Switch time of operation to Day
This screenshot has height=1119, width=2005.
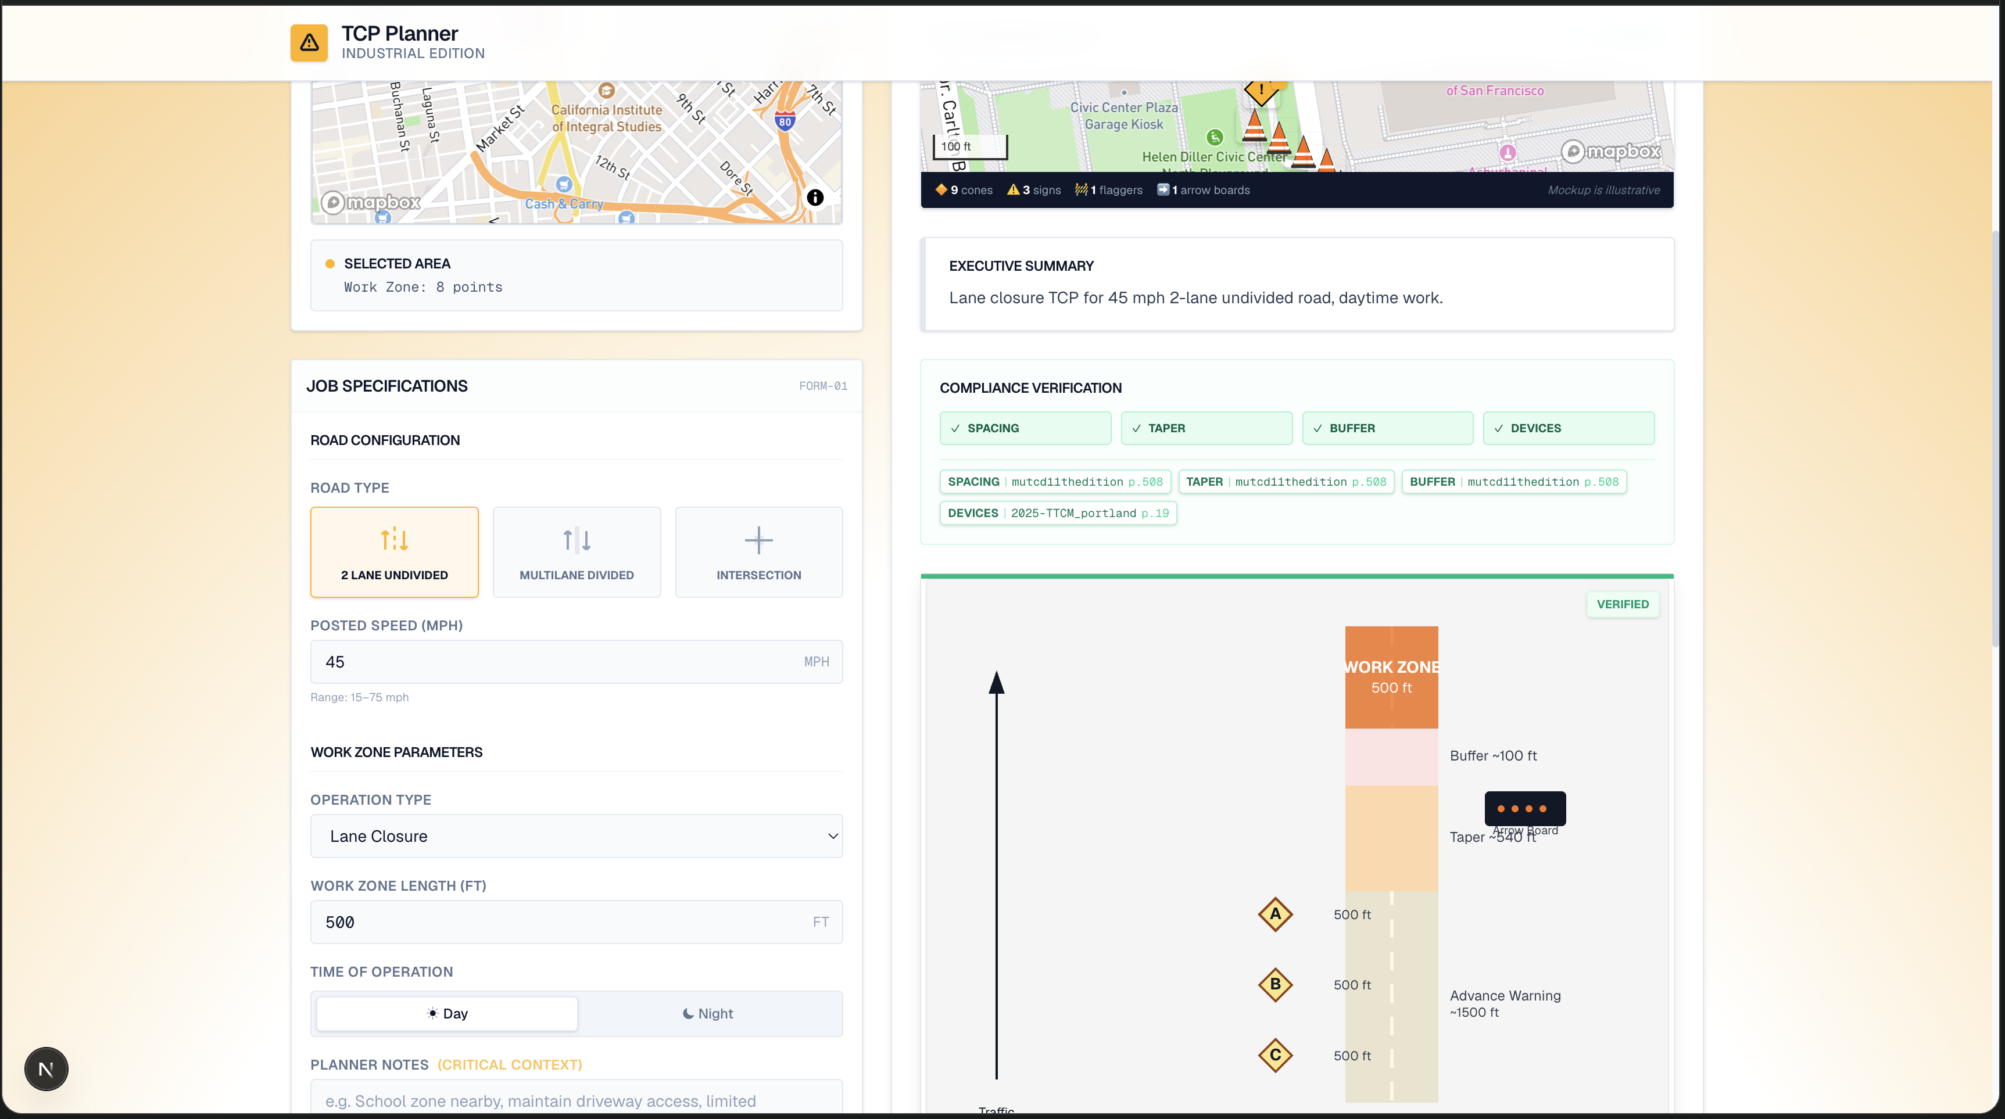pos(447,1013)
